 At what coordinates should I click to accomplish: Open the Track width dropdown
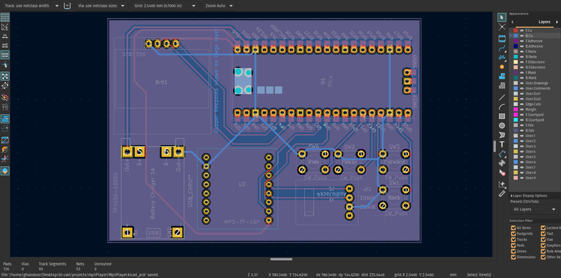pos(33,5)
